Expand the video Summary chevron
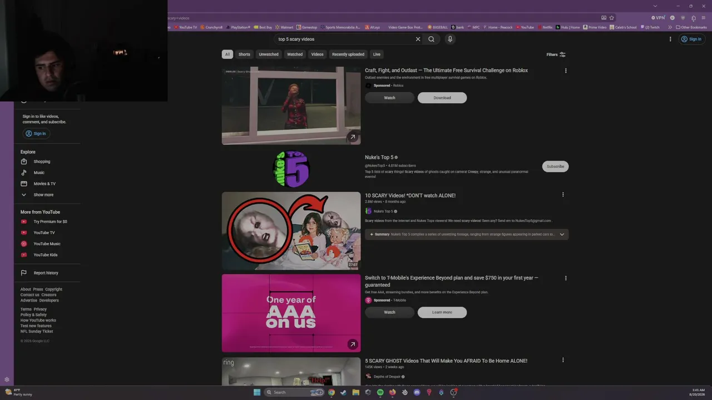 pos(562,234)
